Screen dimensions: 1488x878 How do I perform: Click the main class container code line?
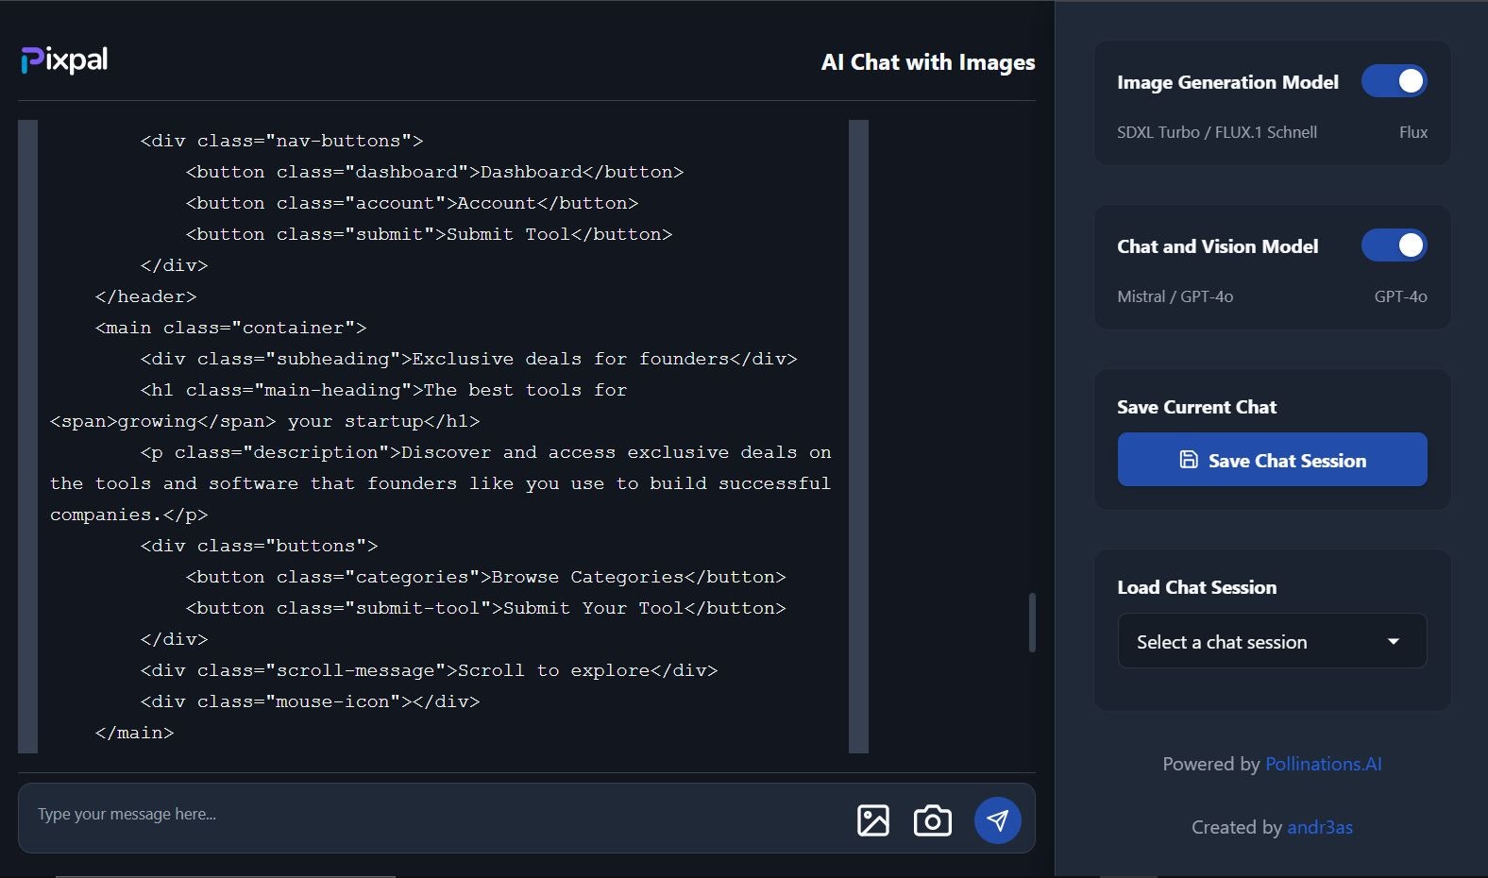(230, 328)
